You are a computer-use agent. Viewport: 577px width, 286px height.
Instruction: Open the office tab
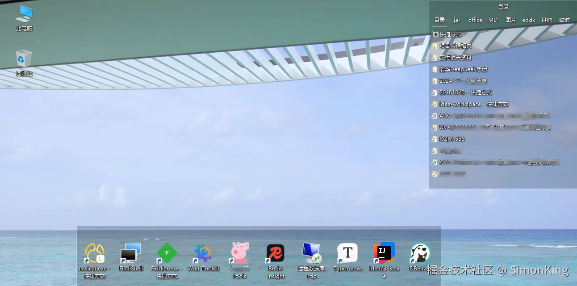click(475, 20)
